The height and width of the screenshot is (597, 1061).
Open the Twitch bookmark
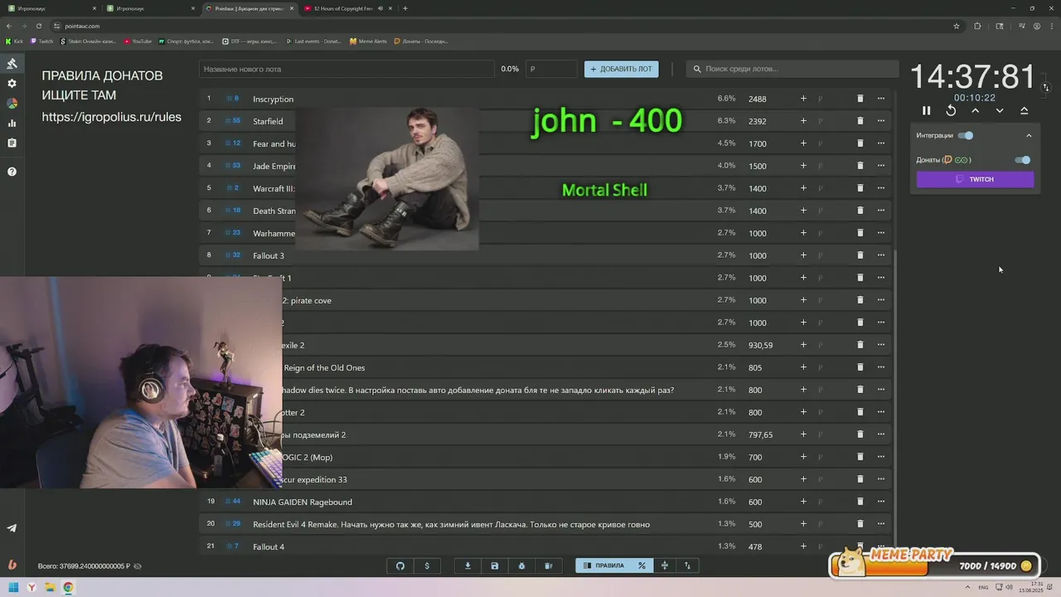click(x=41, y=41)
